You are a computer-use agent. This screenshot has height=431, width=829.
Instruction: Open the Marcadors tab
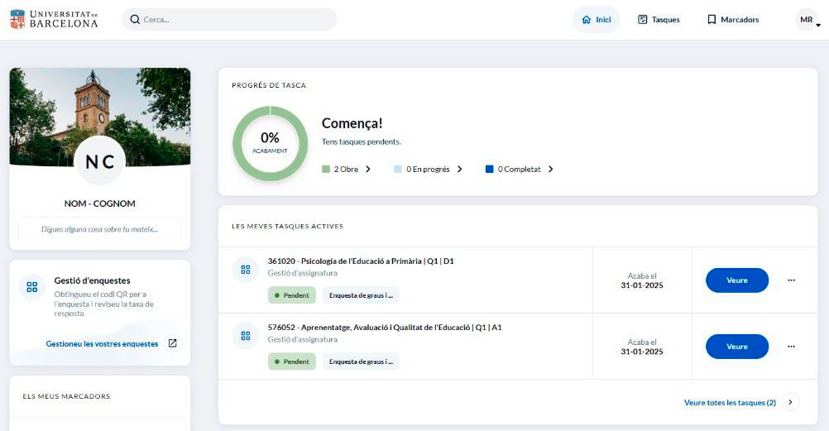[732, 20]
